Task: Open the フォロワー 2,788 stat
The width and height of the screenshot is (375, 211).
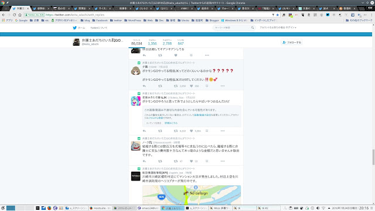Action: [167, 42]
